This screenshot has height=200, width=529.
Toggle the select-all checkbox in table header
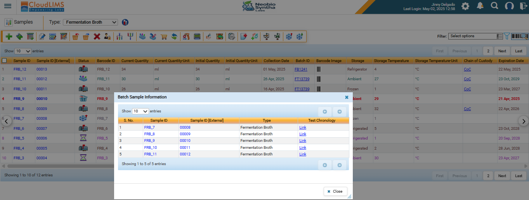coord(4,60)
